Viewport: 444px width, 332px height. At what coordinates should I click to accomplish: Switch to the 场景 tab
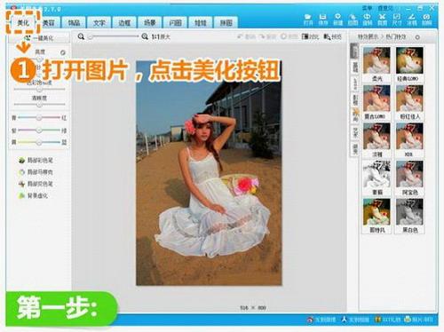[150, 22]
